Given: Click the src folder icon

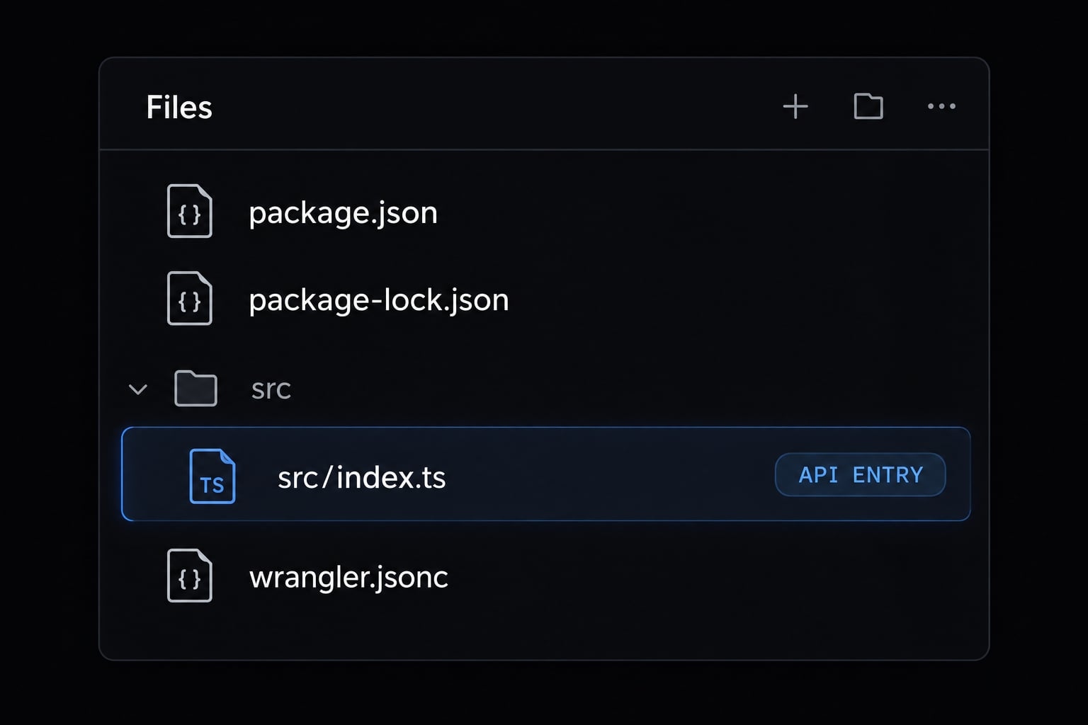Looking at the screenshot, I should click(195, 388).
